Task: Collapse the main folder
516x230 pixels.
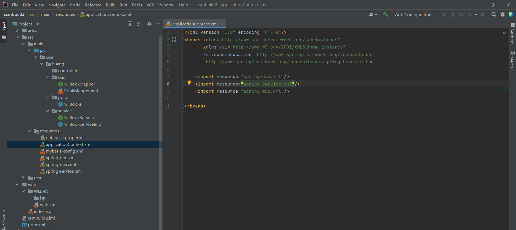Action: point(23,44)
